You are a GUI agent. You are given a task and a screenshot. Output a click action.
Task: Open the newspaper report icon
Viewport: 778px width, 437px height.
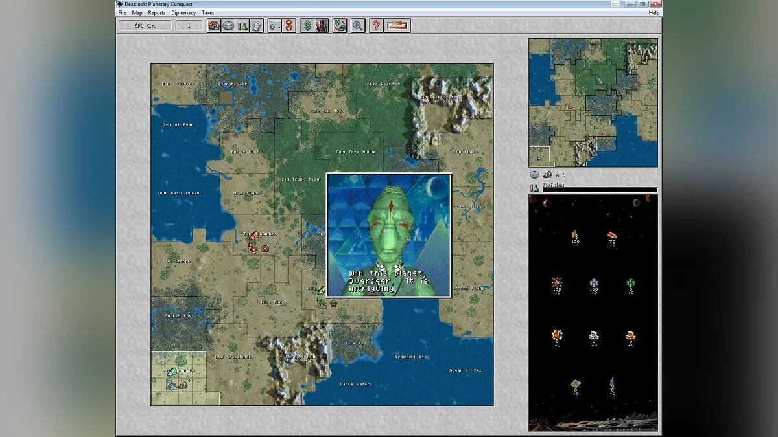tap(257, 26)
